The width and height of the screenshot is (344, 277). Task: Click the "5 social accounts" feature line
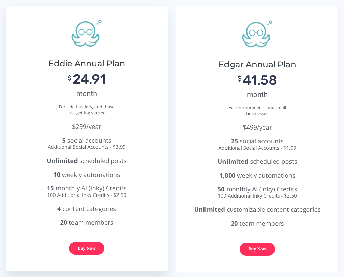87,140
